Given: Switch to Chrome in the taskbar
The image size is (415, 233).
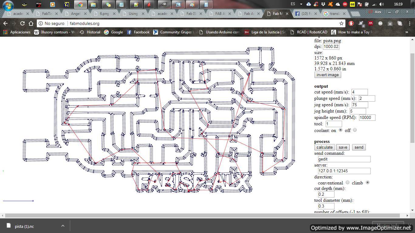Looking at the screenshot, I should (x=80, y=5).
